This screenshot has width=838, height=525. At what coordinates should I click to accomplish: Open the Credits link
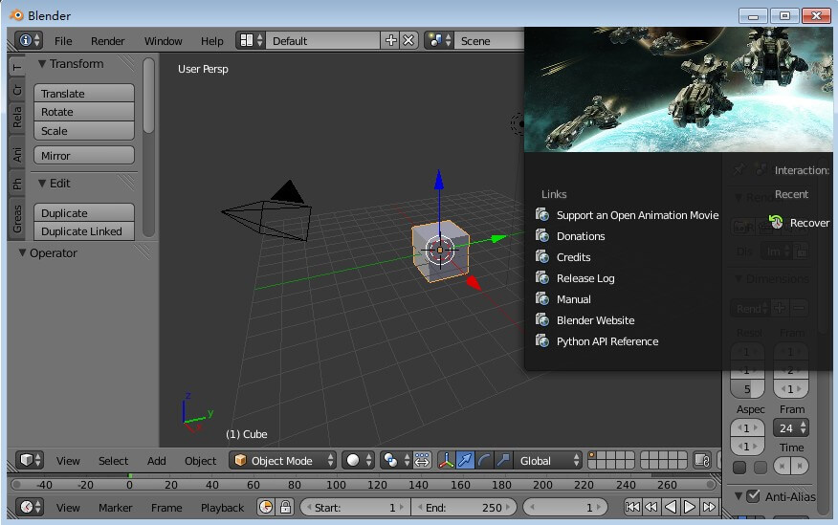click(573, 257)
